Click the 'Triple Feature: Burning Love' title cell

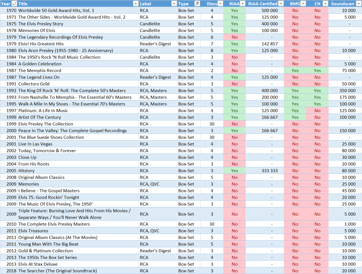78,214
